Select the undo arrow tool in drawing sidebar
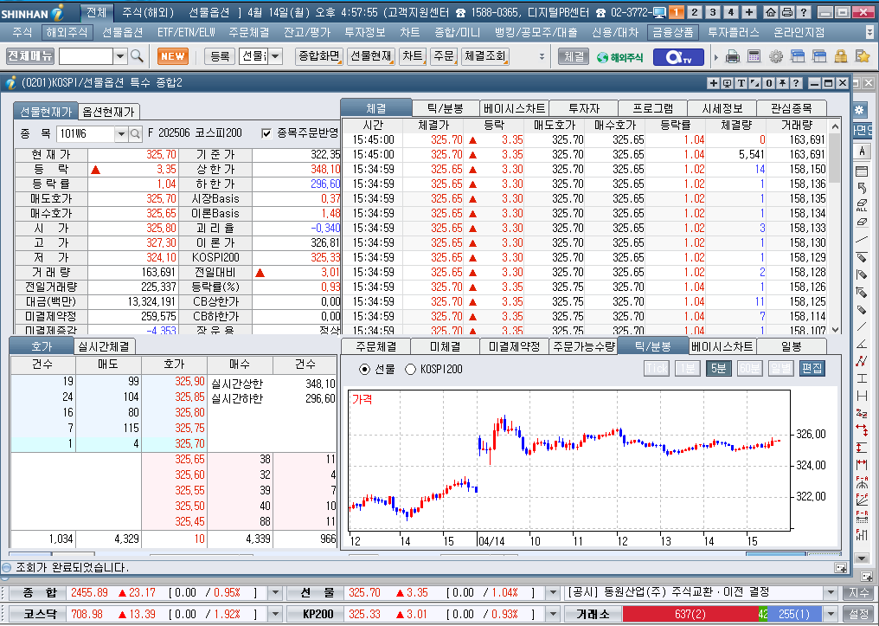Image resolution: width=879 pixels, height=626 pixels. pyautogui.click(x=862, y=187)
